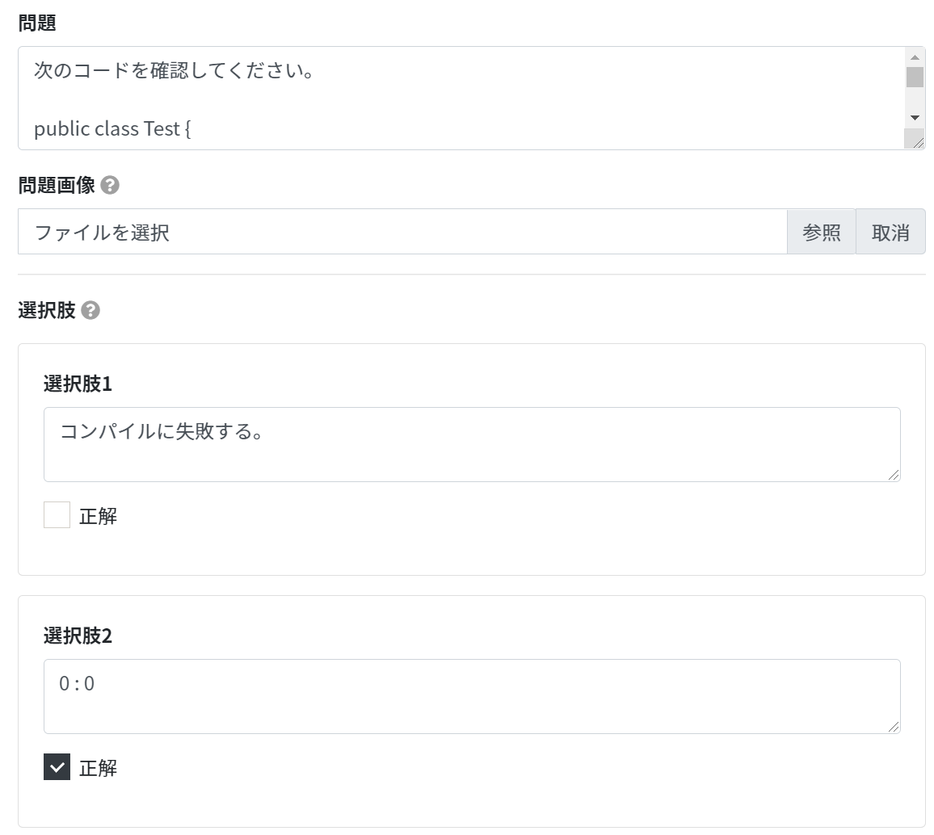934x835 pixels.
Task: Click the 選択肢2 heading label
Action: point(78,636)
